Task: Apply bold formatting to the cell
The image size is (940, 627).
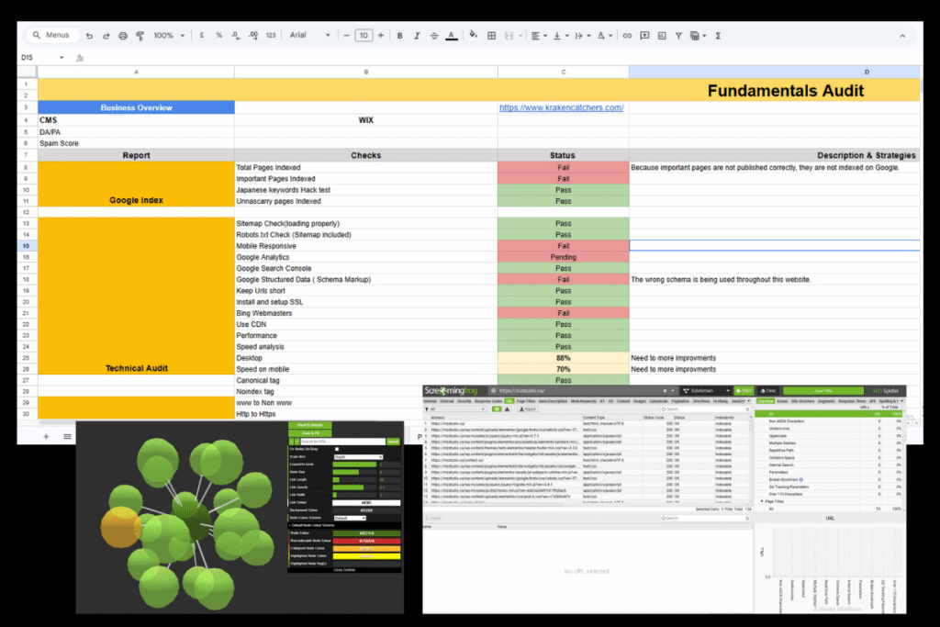Action: pos(399,36)
